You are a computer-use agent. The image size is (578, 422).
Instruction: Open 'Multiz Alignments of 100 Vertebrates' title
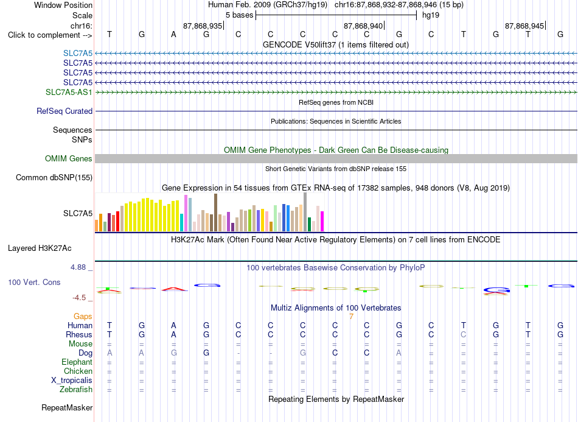point(336,308)
